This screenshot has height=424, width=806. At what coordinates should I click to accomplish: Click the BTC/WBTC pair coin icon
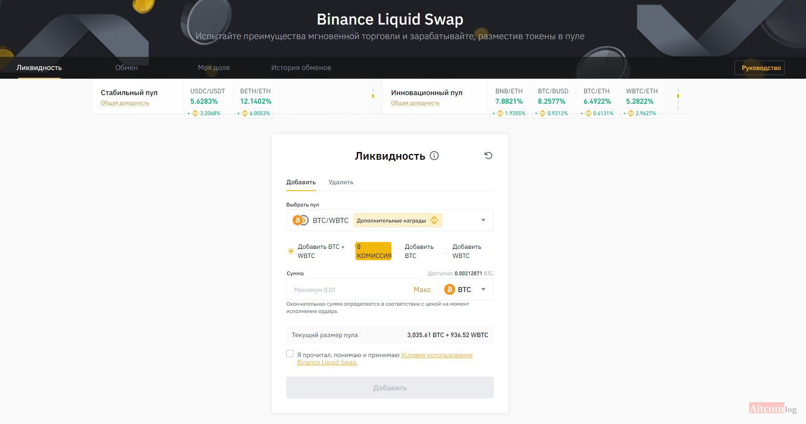(x=300, y=221)
